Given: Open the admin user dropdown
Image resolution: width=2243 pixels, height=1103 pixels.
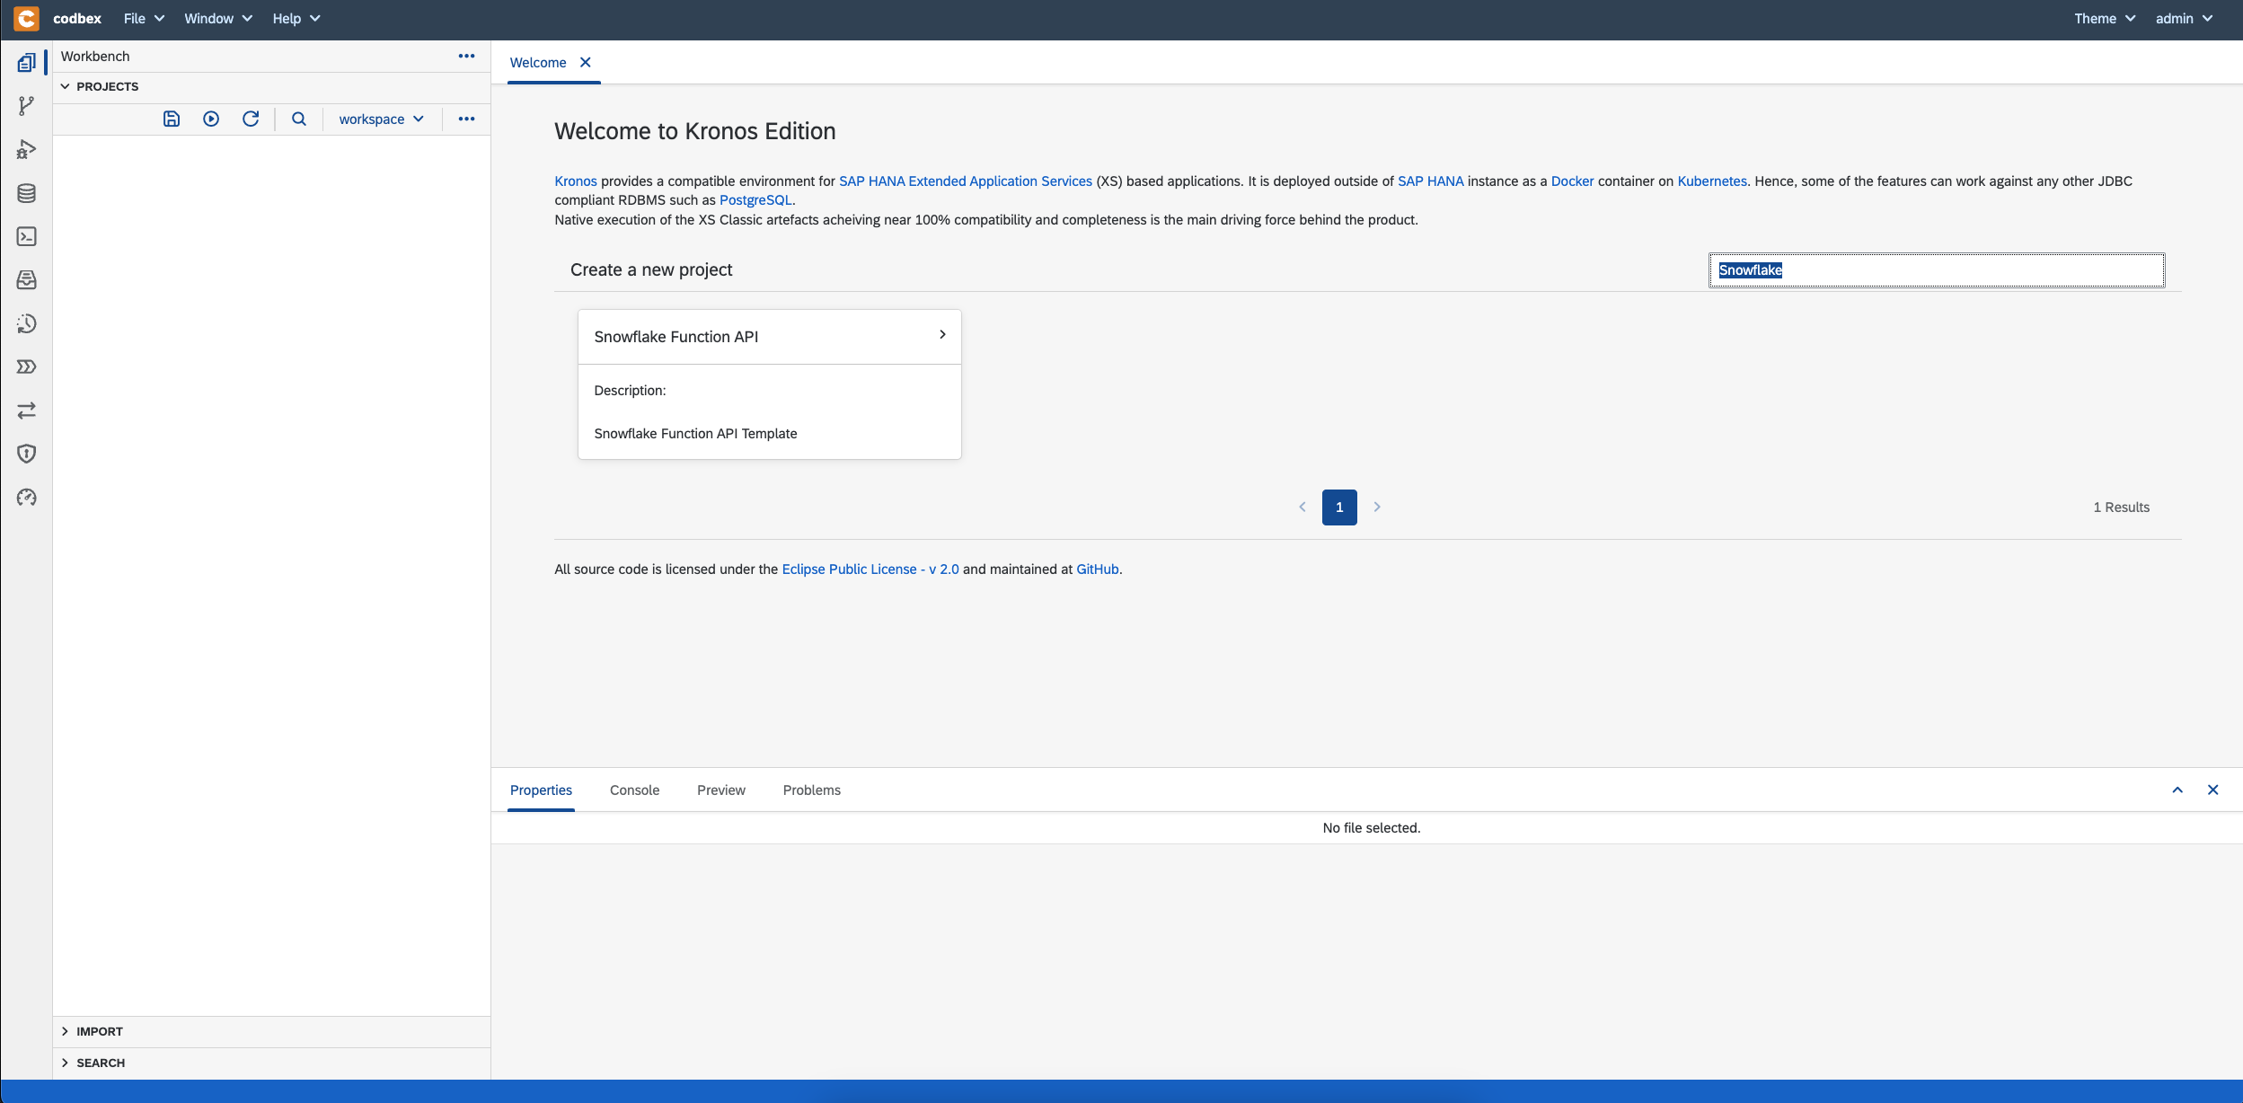Looking at the screenshot, I should coord(2184,18).
